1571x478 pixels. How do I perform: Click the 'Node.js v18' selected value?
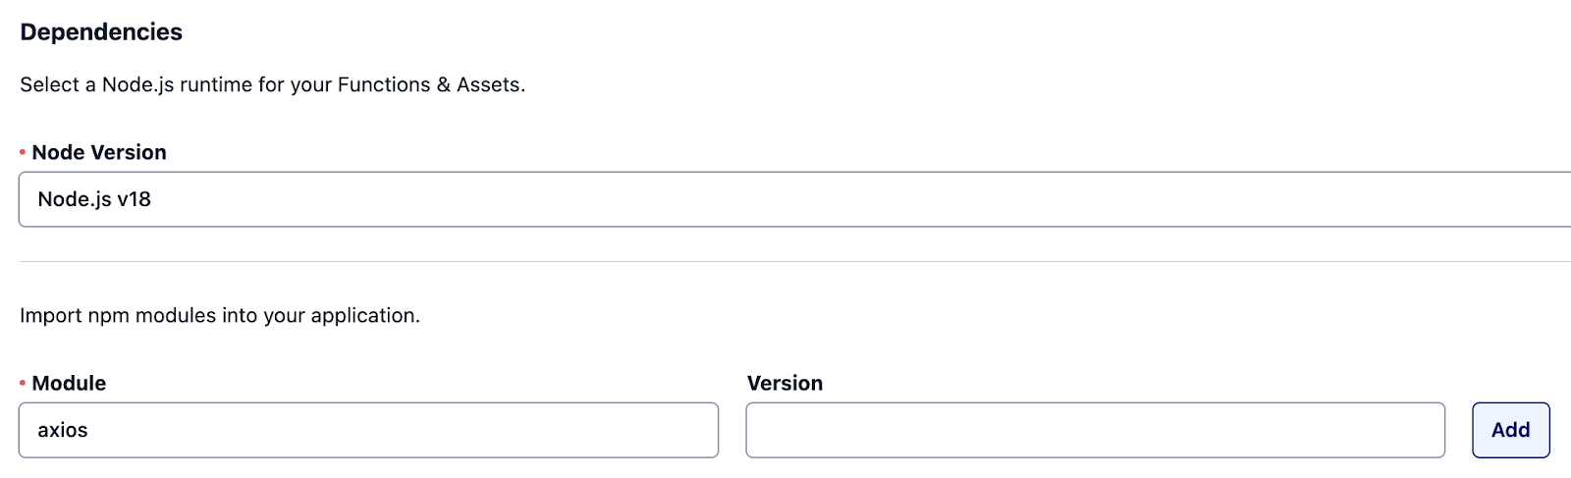(94, 199)
